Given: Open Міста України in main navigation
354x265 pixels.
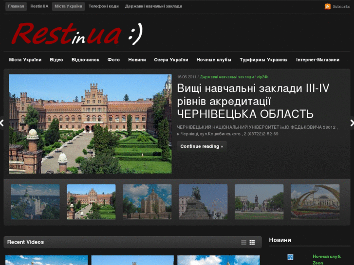Looking at the screenshot, I should (25, 60).
